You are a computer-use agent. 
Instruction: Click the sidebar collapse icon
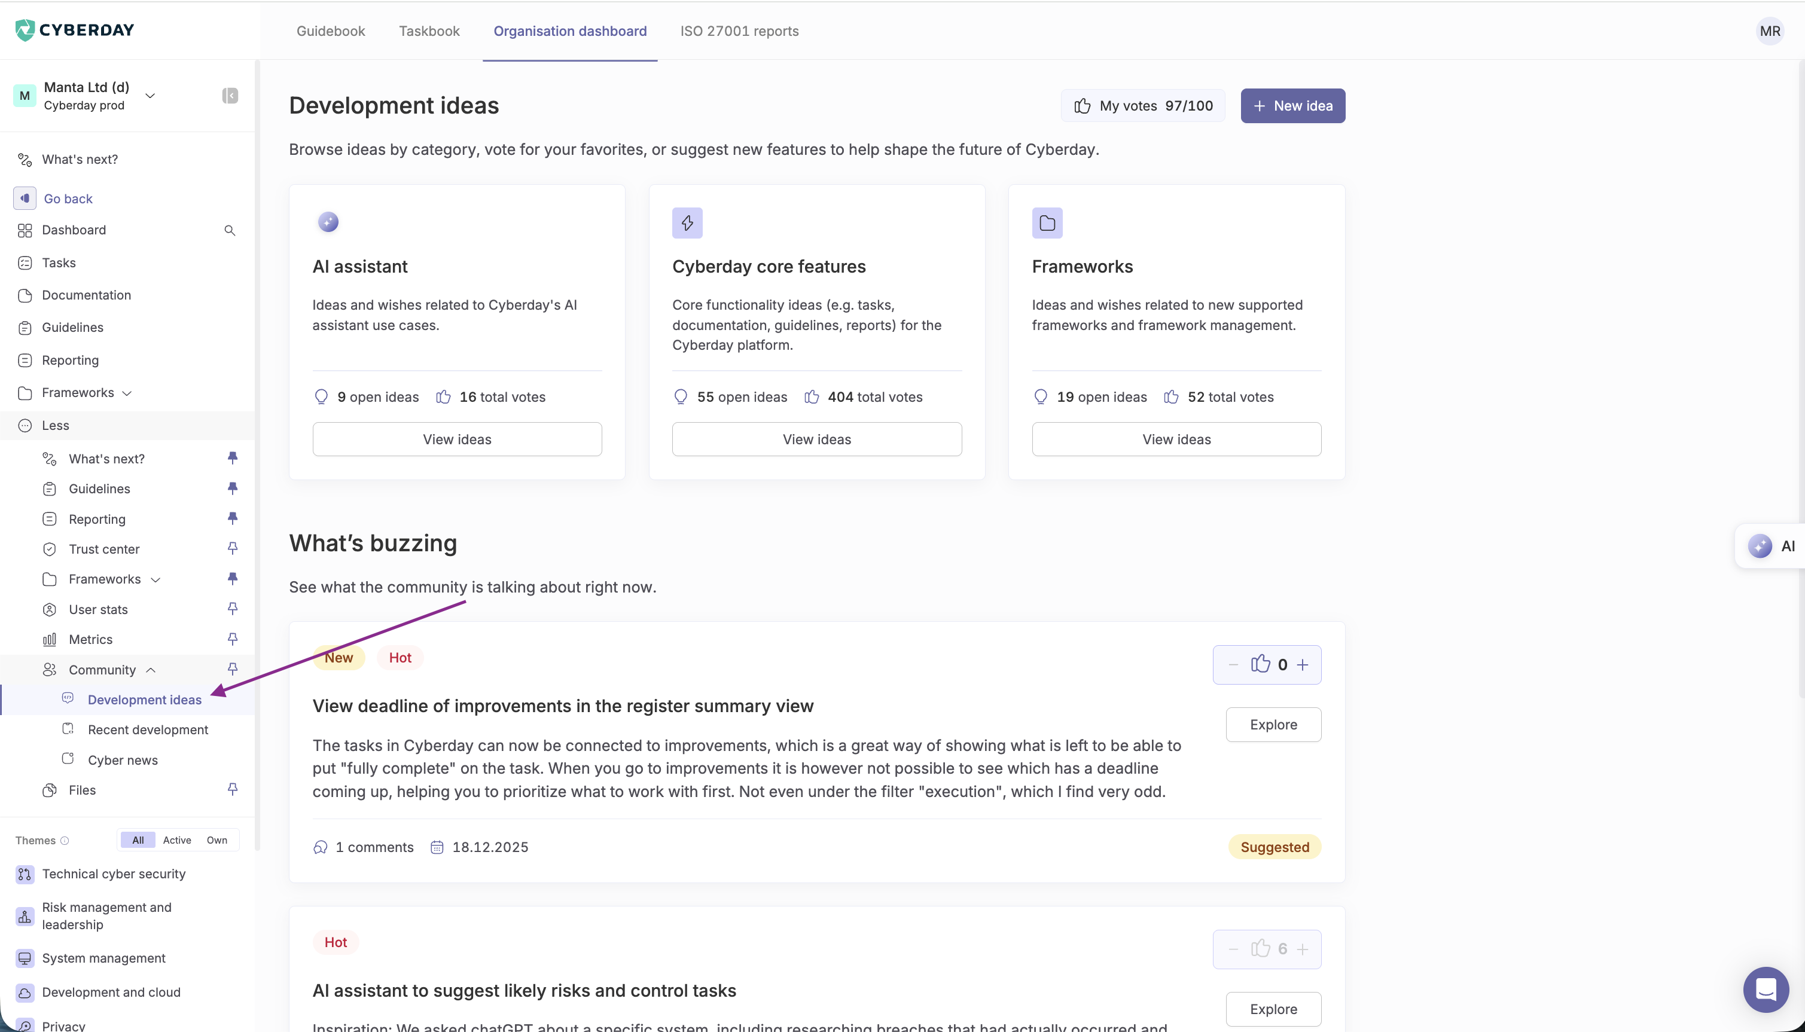(230, 96)
